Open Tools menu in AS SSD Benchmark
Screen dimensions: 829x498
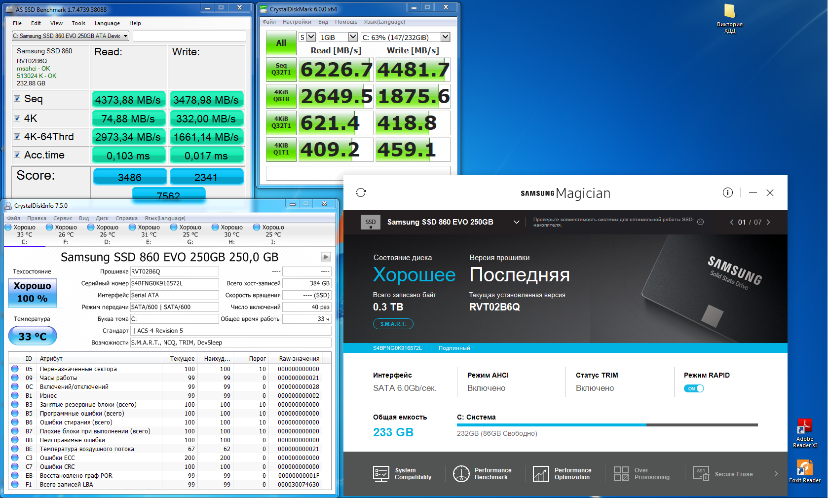[78, 23]
